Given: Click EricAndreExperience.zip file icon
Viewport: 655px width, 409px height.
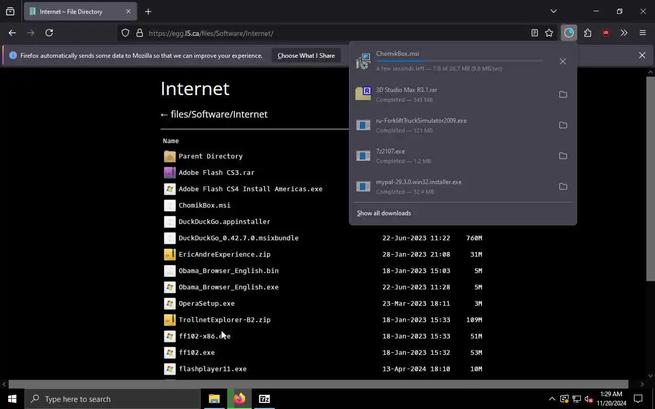Looking at the screenshot, I should click(x=169, y=254).
